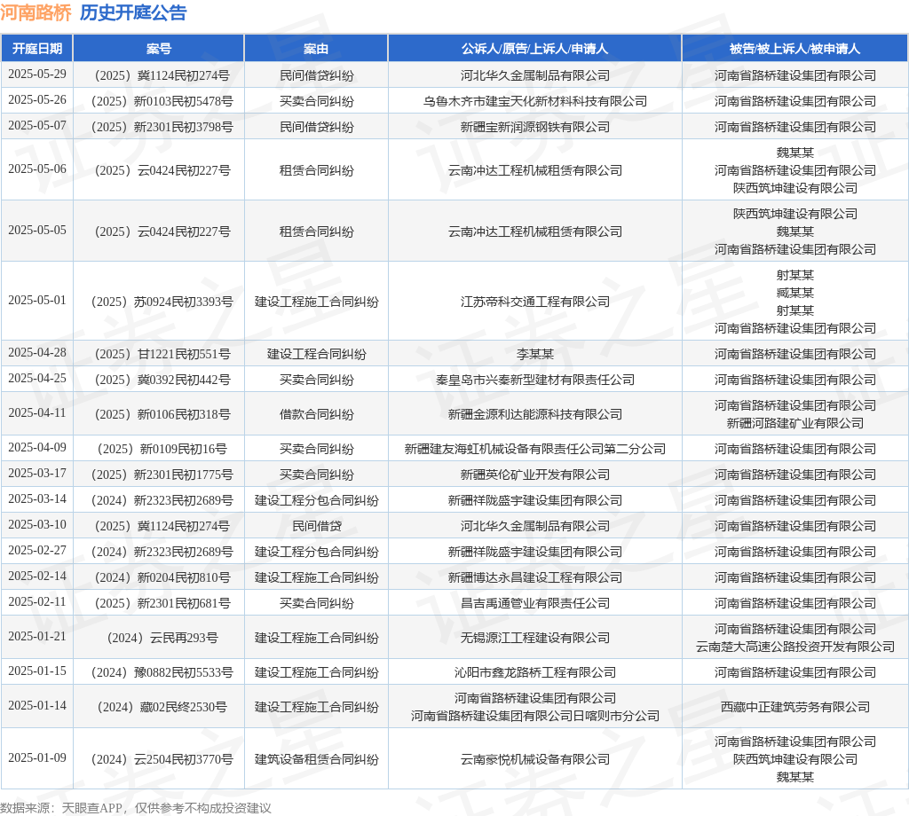Click plaintiff 秦皇岛市兴秦新型建材有限责任公司
This screenshot has width=909, height=816.
(535, 380)
